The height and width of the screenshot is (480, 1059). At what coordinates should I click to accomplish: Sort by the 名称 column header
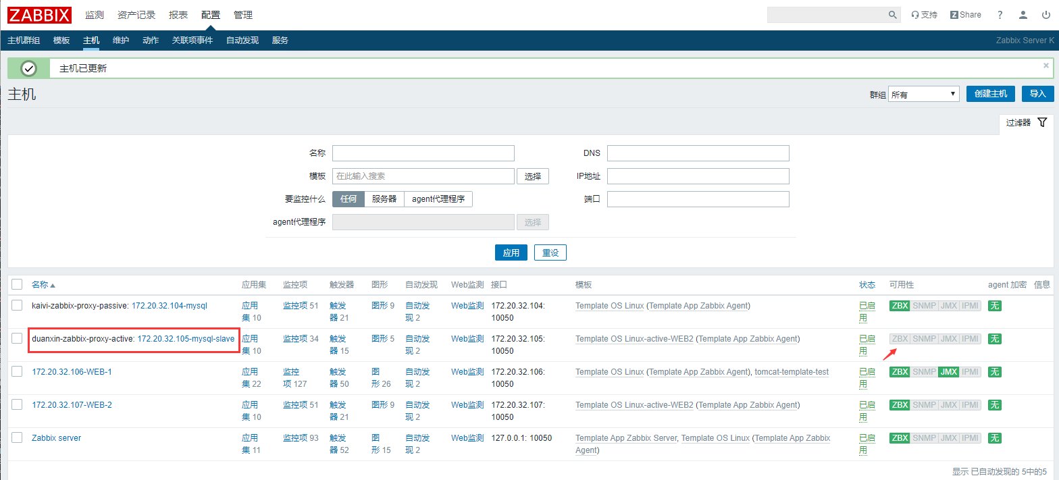(x=43, y=285)
